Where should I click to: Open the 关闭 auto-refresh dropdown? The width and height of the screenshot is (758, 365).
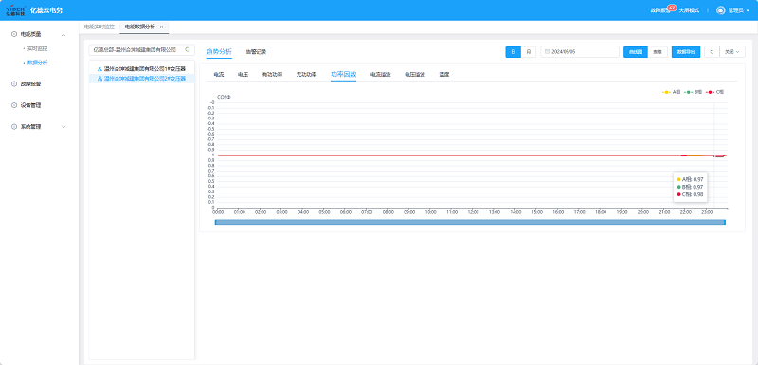(732, 52)
